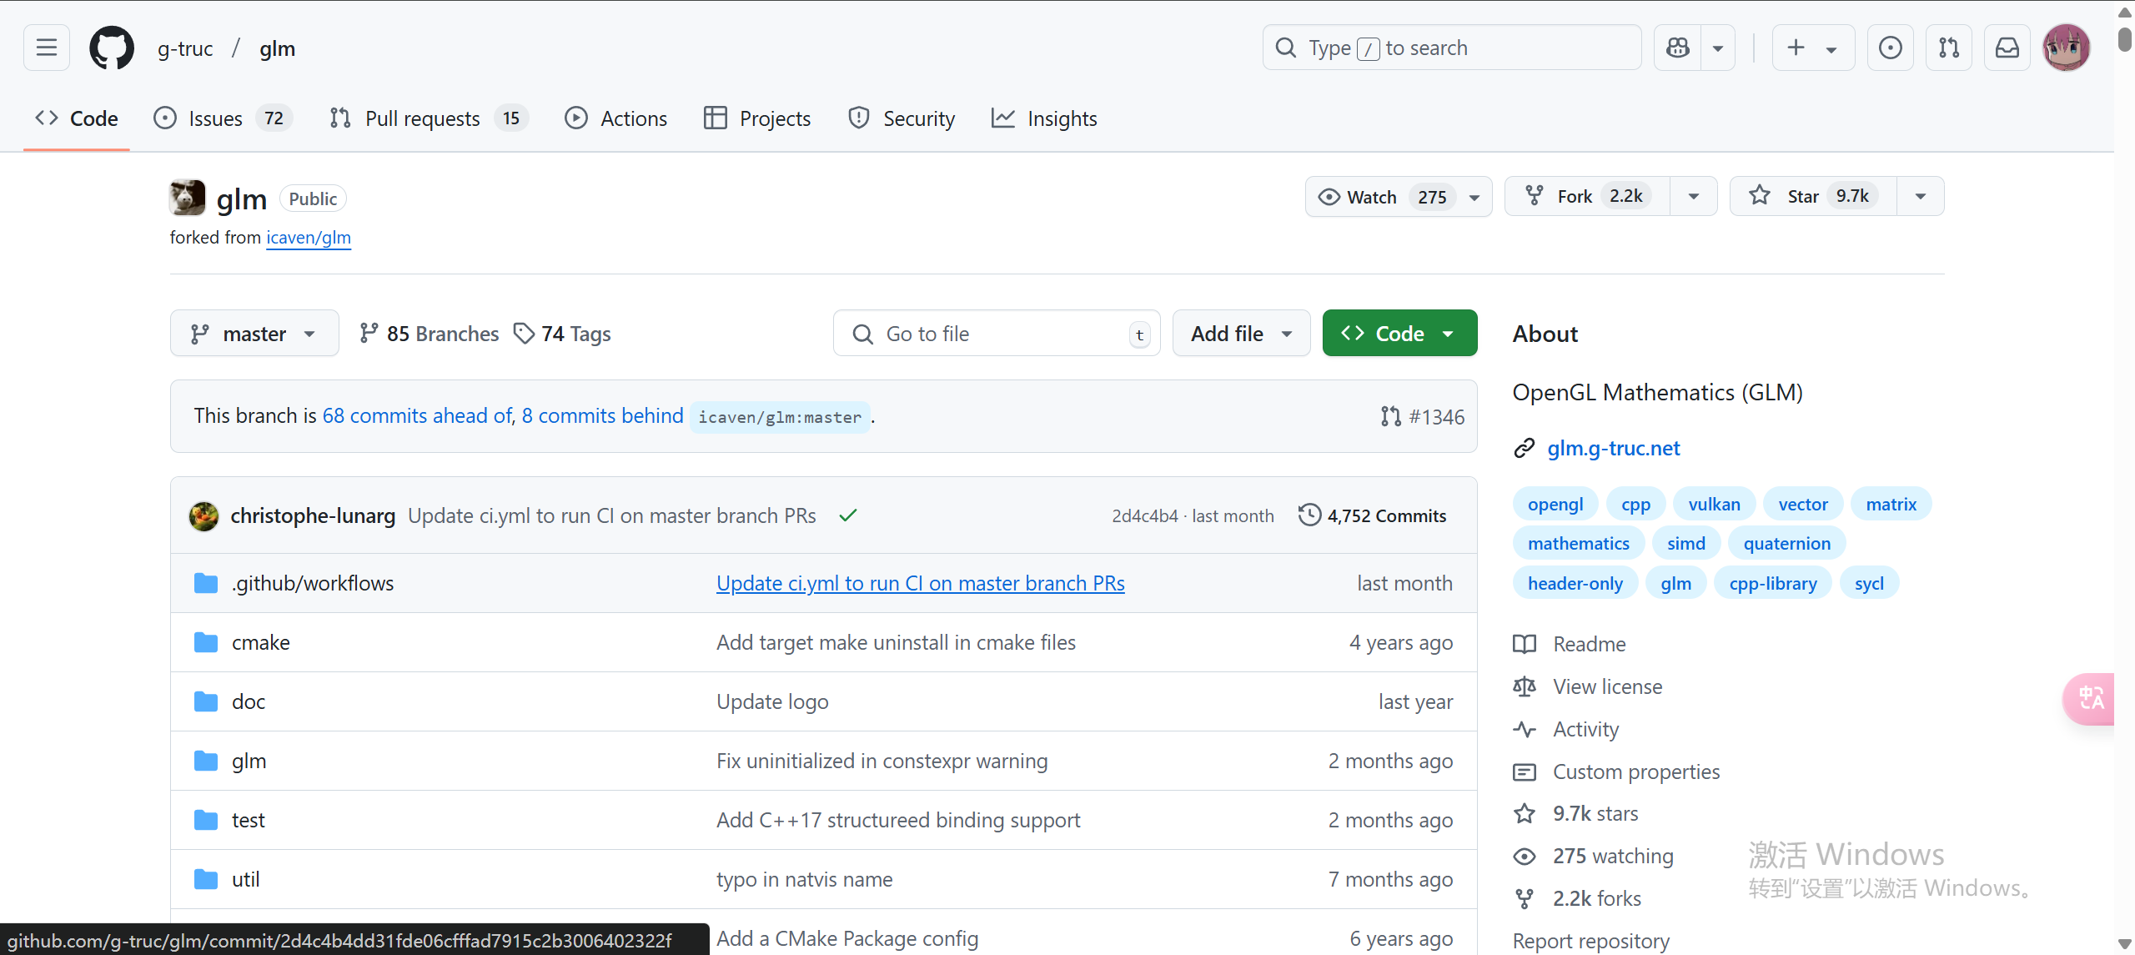The height and width of the screenshot is (955, 2135).
Task: Switch to the Issues tab
Action: tap(215, 118)
